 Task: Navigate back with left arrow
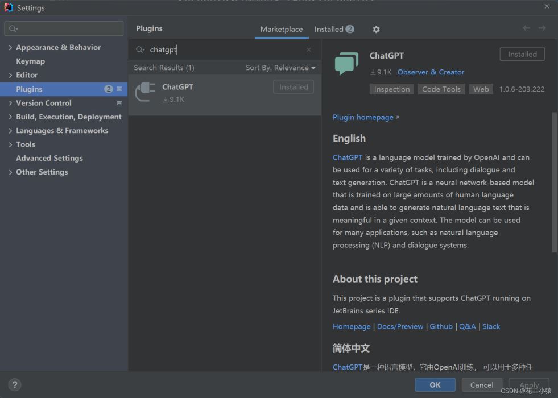[x=526, y=28]
